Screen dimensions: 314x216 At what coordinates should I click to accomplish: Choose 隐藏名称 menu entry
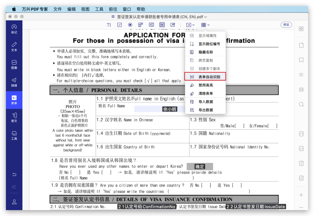[x=205, y=52]
